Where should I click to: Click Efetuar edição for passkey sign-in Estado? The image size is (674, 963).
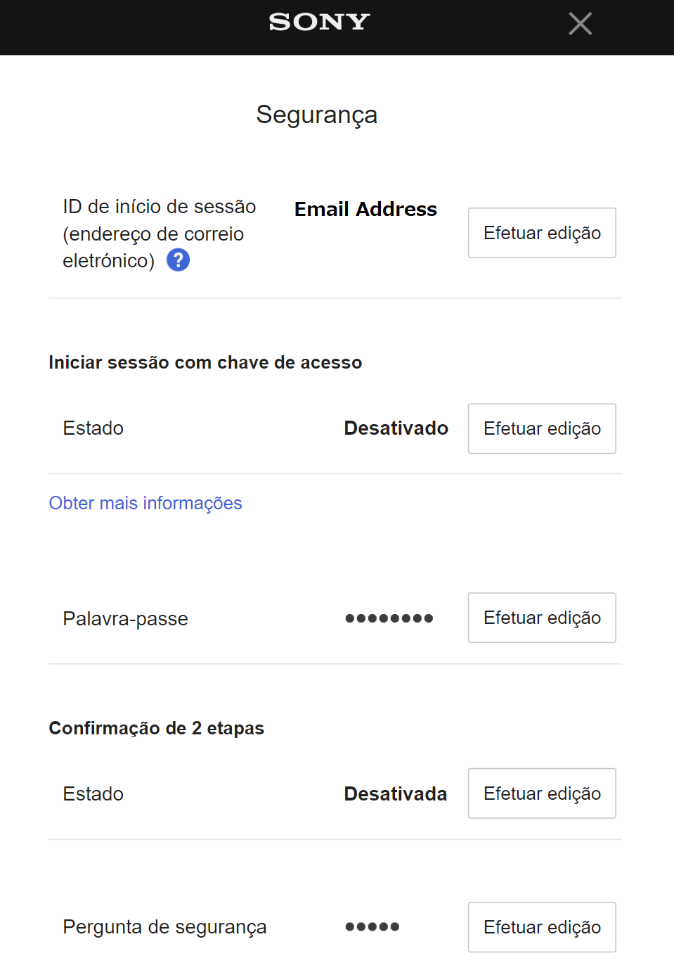[x=541, y=428]
